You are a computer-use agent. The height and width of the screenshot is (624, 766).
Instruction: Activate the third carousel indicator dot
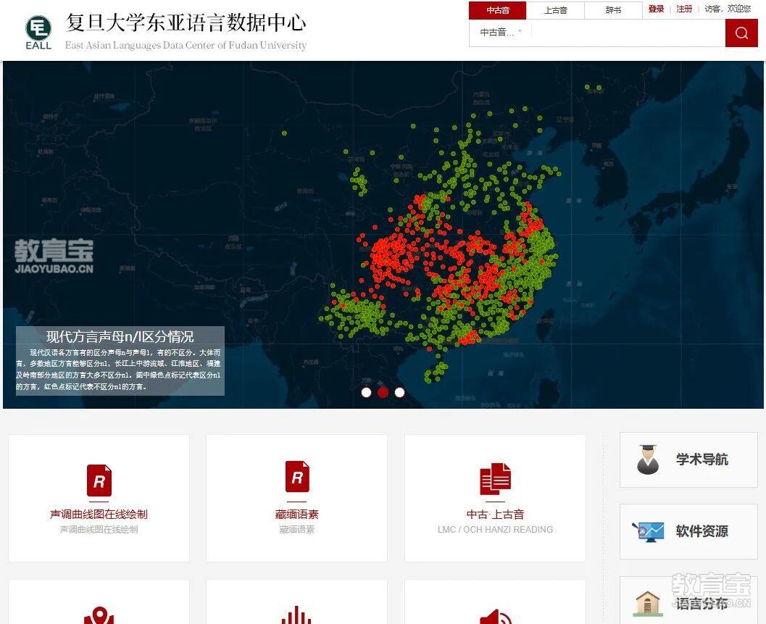point(399,392)
